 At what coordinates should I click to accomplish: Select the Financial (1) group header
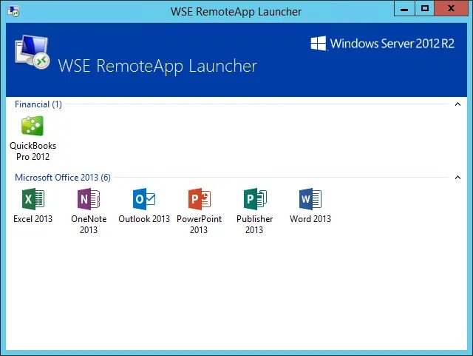[x=38, y=104]
